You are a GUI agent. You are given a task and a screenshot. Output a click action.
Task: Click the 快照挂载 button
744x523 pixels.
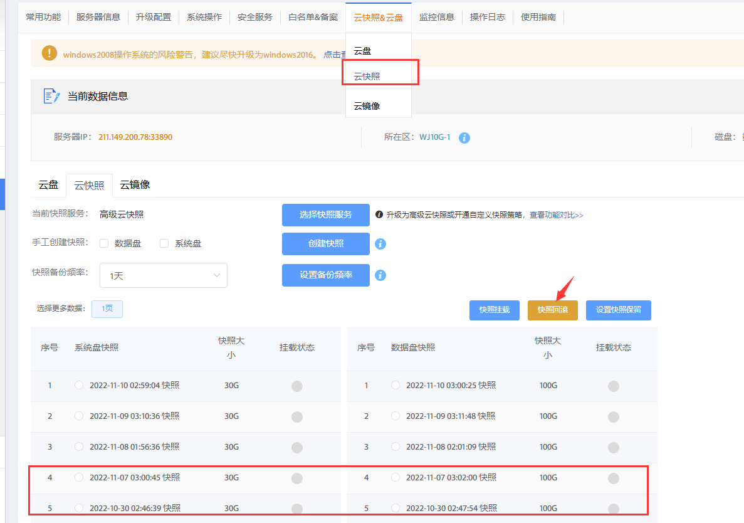point(494,310)
